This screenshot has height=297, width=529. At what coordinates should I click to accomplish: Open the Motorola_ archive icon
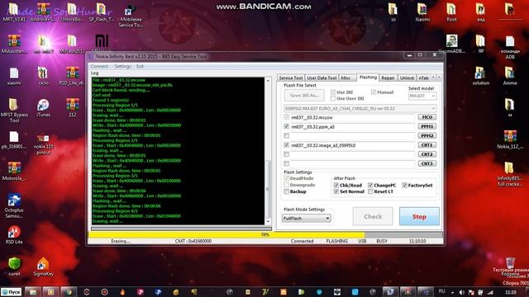(x=14, y=171)
